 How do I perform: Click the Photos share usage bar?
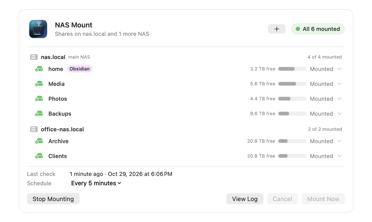point(292,99)
